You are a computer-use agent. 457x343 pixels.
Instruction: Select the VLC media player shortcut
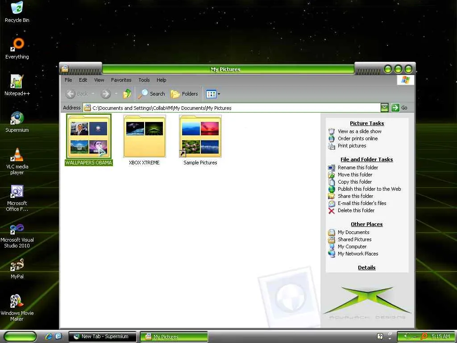click(17, 161)
